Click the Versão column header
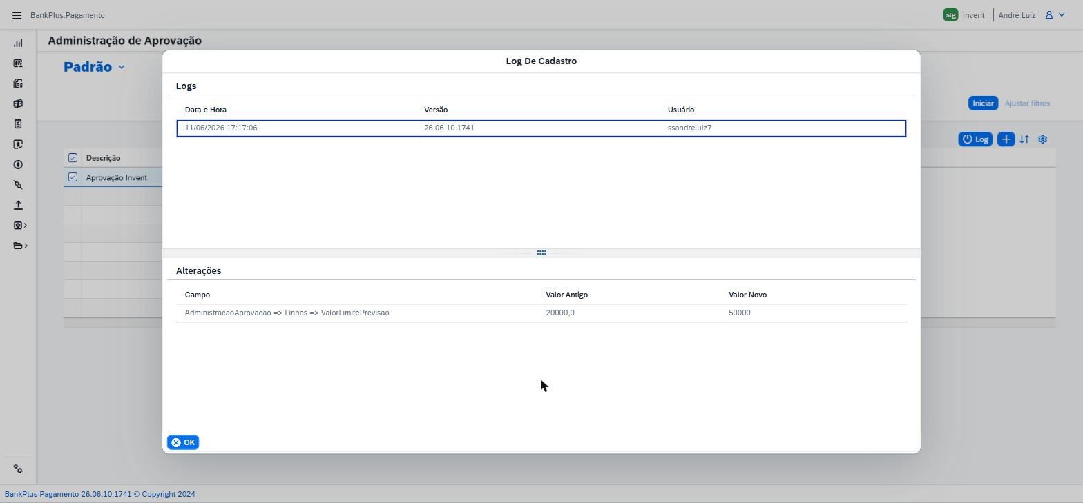This screenshot has height=503, width=1083. point(436,110)
